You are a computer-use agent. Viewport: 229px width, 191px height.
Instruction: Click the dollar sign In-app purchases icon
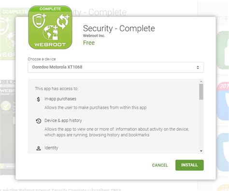point(38,99)
